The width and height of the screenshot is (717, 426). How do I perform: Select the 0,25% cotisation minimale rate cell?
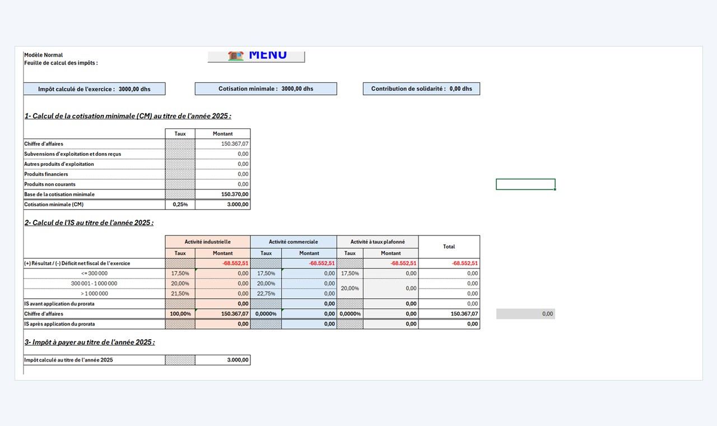(180, 205)
